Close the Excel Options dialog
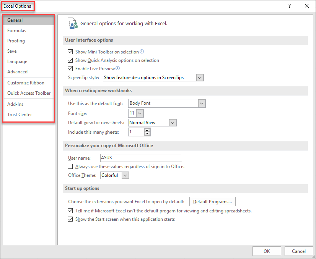 (307, 6)
